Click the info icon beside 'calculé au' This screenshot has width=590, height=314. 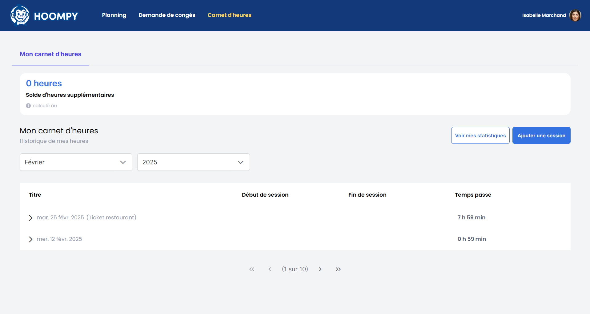tap(28, 106)
